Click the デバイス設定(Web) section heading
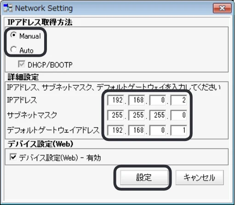235x205 pixels. (40, 144)
